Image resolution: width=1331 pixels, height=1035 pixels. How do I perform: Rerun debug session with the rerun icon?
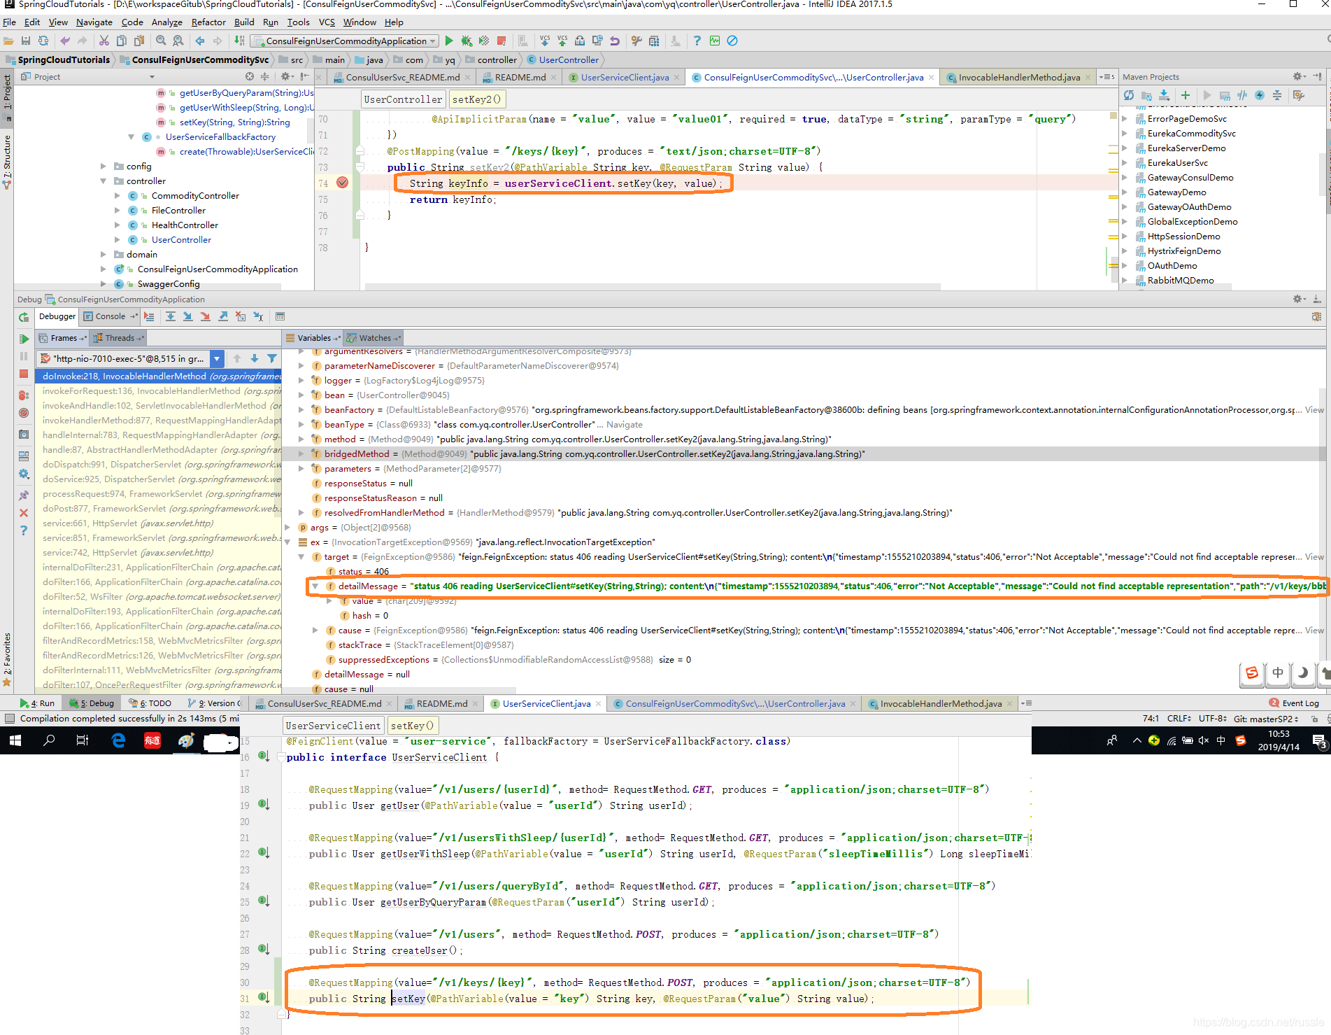(24, 317)
